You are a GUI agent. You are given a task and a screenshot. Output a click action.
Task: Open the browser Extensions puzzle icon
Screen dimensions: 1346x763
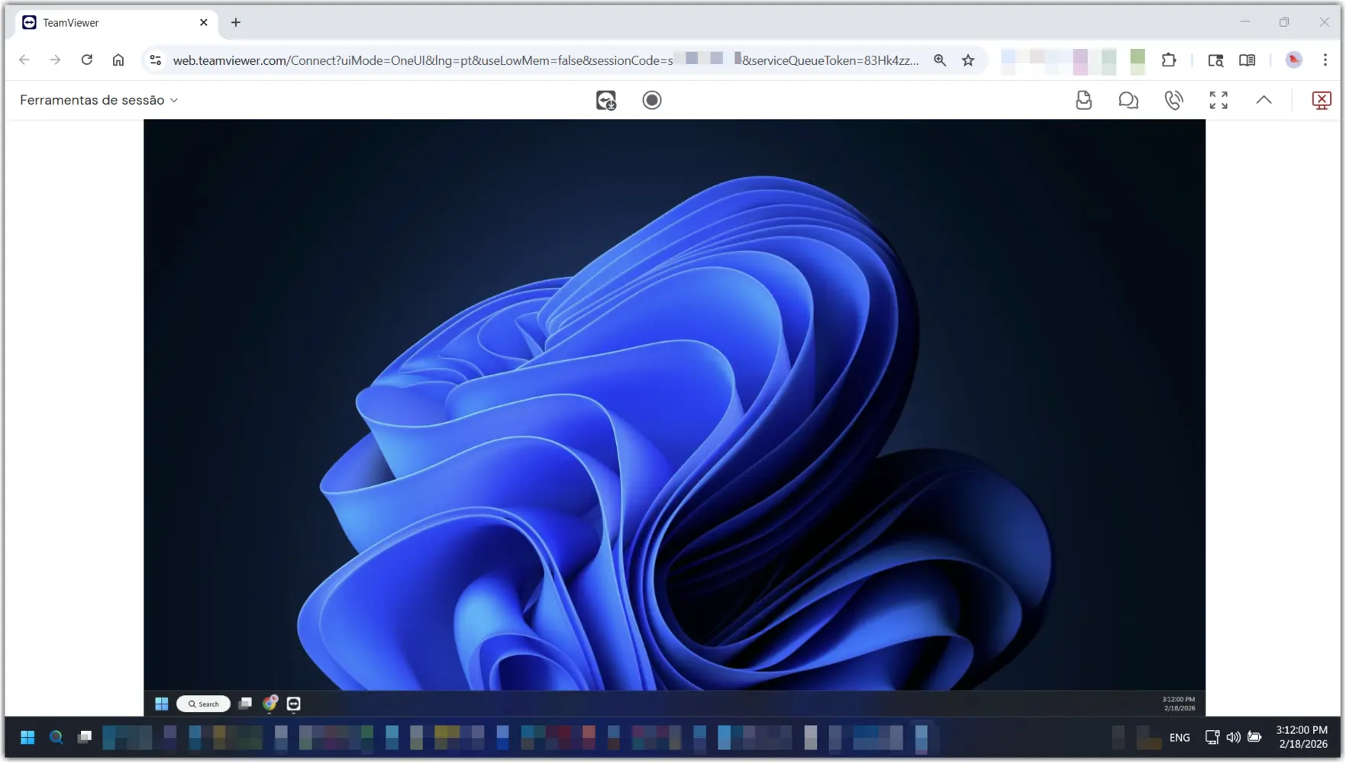point(1169,60)
